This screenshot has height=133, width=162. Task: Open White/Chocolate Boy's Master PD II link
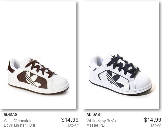tap(19, 123)
